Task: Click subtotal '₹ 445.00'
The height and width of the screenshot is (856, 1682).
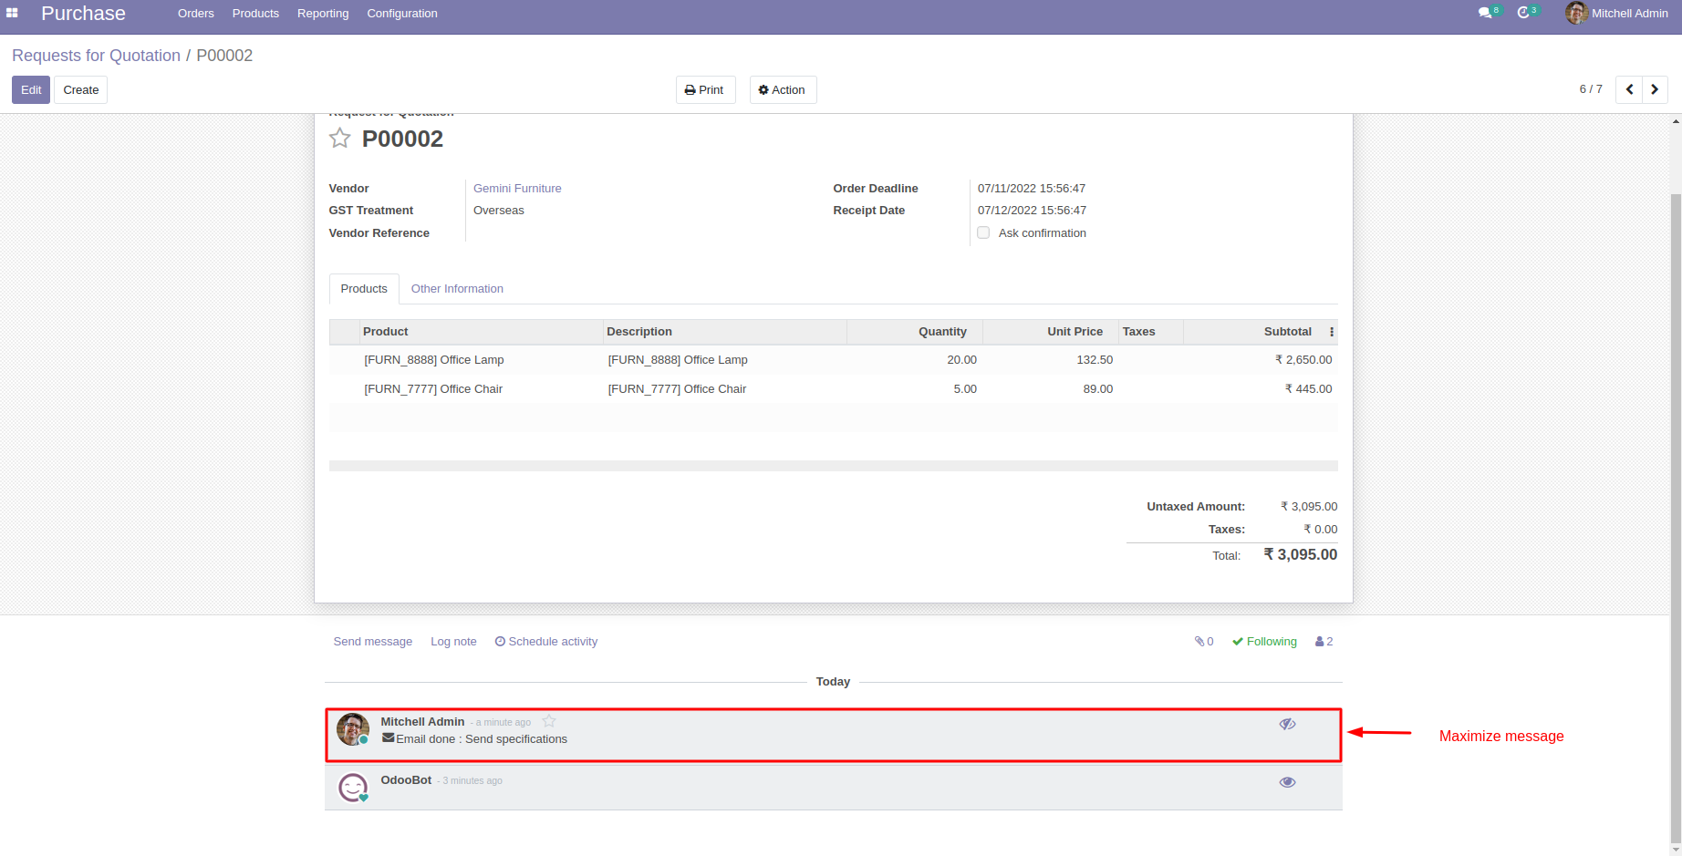Action: click(1308, 389)
